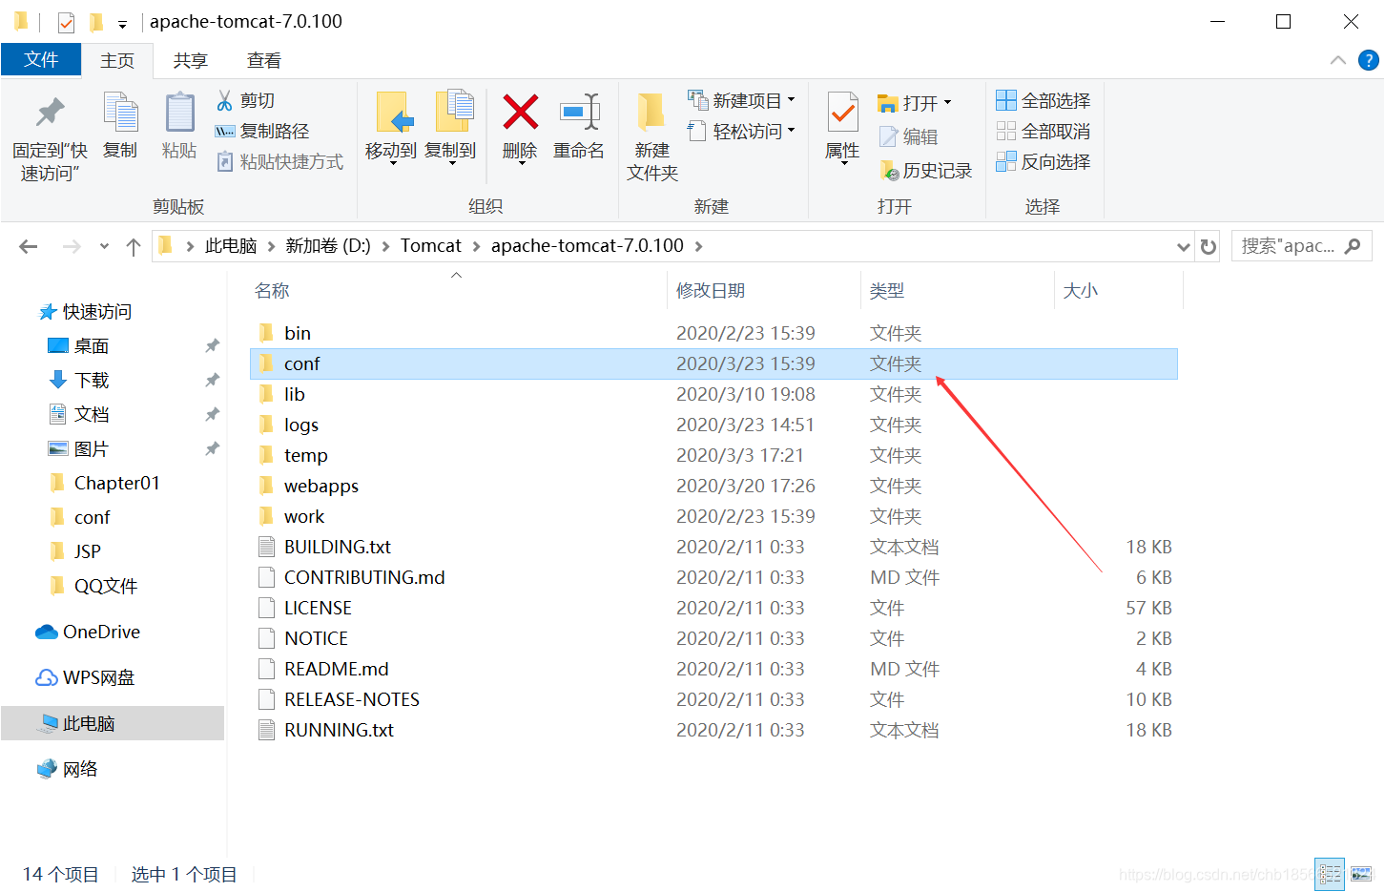Create a New folder via ribbon icon

click(x=651, y=114)
